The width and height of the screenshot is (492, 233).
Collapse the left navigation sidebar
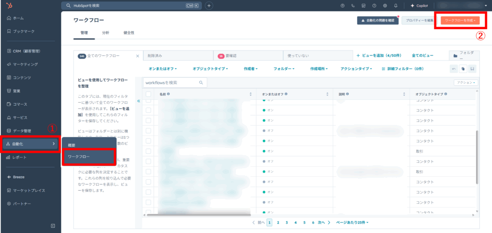pyautogui.click(x=53, y=225)
